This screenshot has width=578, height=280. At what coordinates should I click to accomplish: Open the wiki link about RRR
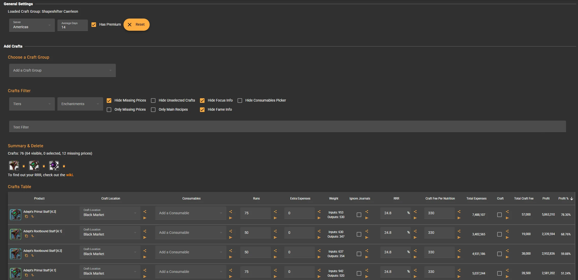pos(69,175)
